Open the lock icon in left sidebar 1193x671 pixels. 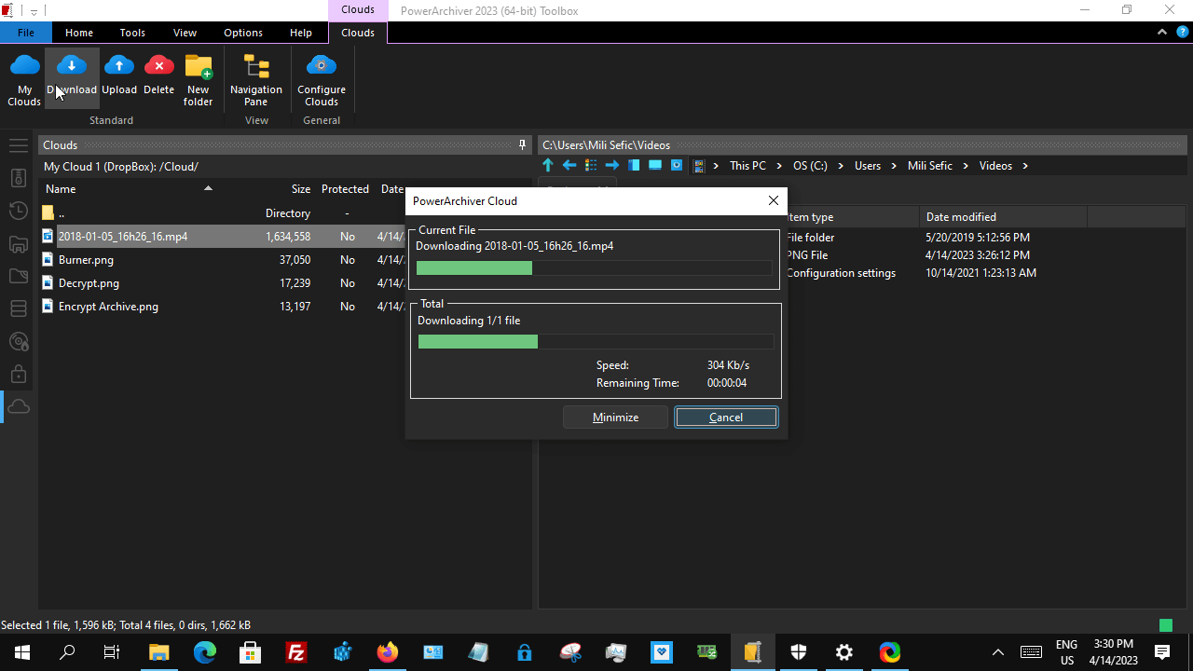click(19, 374)
